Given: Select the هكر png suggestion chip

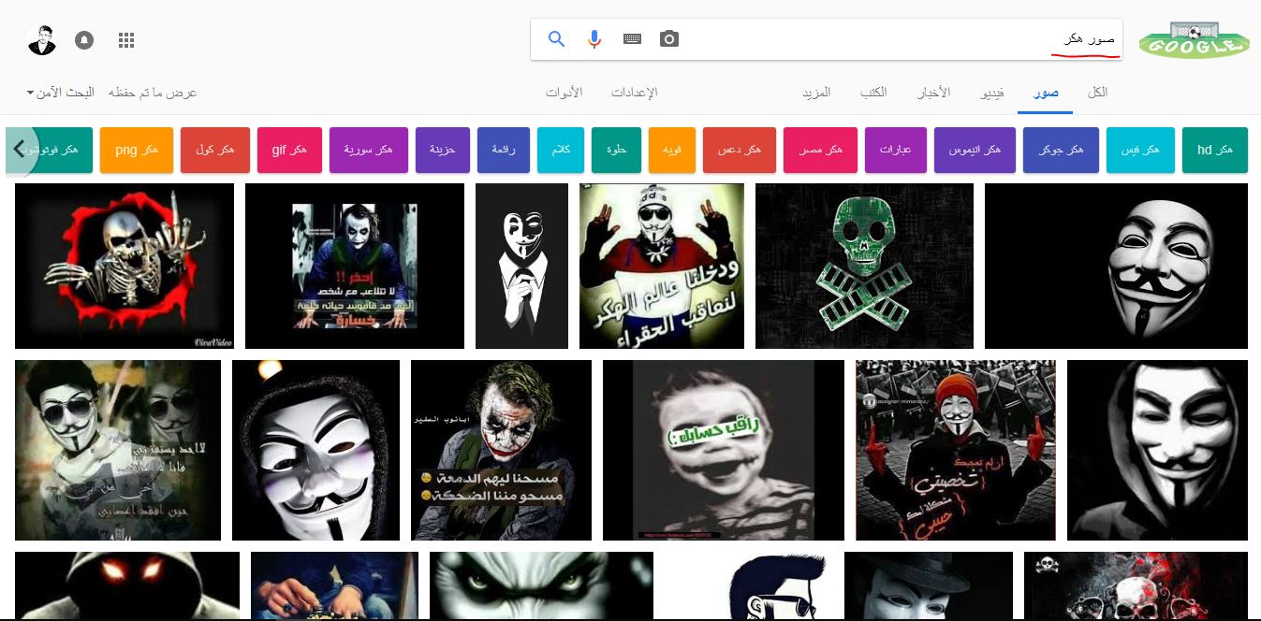Looking at the screenshot, I should [x=136, y=151].
